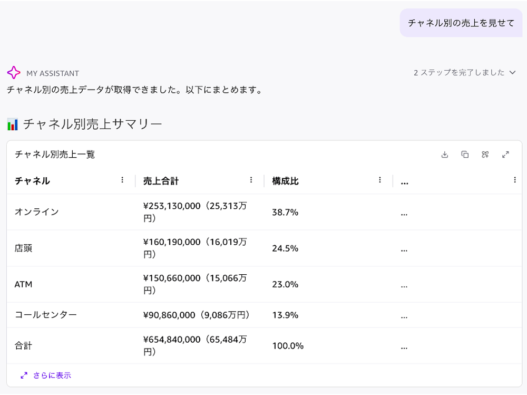
Task: Click the truncated column header ellipsis
Action: click(405, 183)
